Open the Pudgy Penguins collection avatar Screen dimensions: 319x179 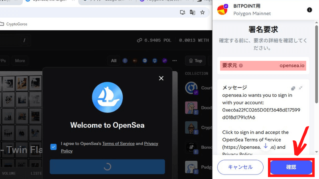pos(191,167)
